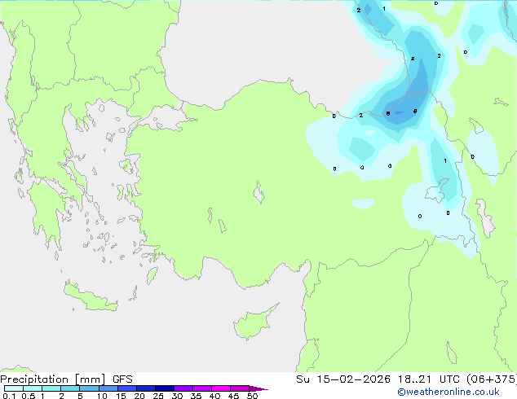Click the 'Precipitation [mm] GFS' title text
The width and height of the screenshot is (517, 399).
tap(66, 379)
